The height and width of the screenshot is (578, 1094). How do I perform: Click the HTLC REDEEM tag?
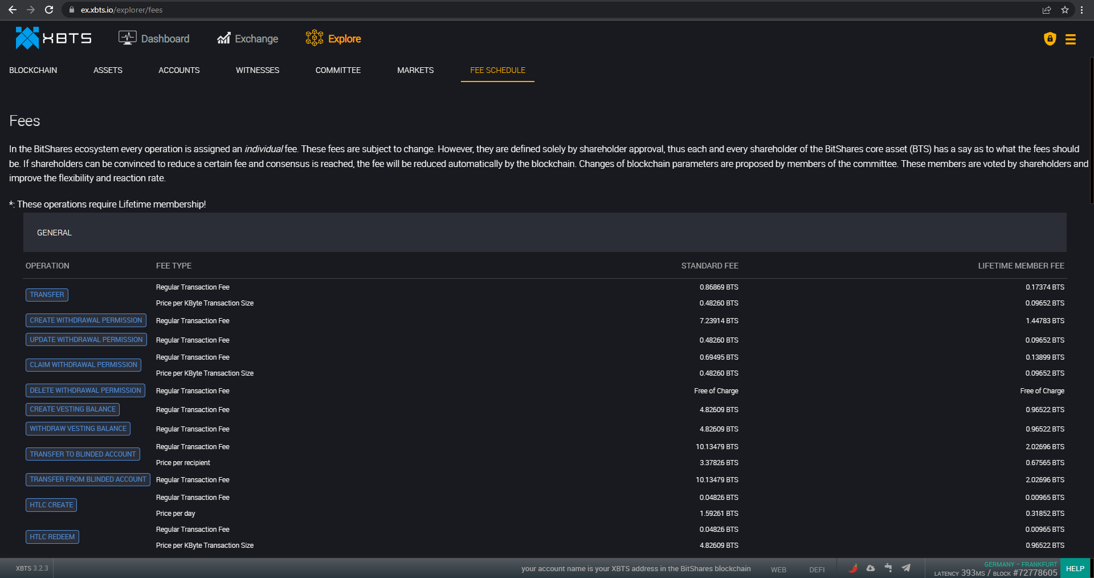click(52, 537)
